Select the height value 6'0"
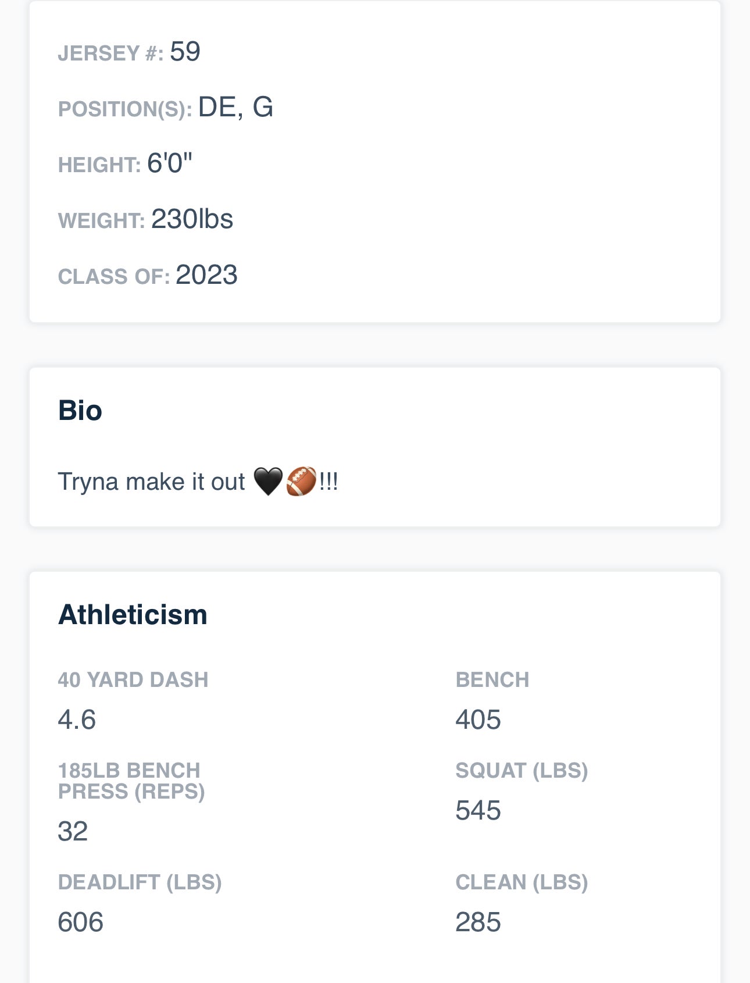Screen dimensions: 750x983 coord(169,163)
